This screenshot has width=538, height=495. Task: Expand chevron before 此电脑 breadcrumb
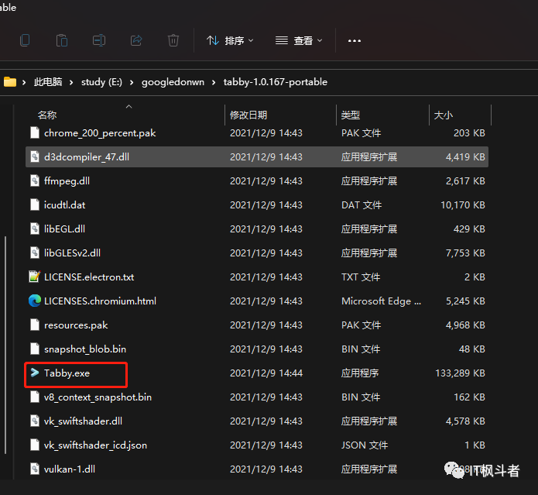[24, 82]
